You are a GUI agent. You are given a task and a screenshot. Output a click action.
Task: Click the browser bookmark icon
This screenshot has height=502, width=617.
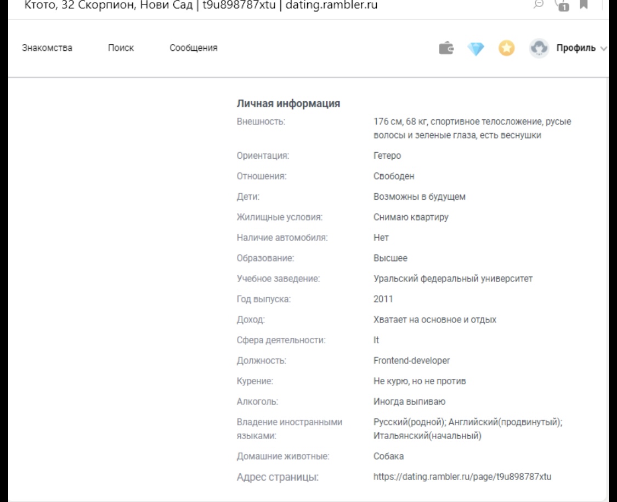(584, 5)
